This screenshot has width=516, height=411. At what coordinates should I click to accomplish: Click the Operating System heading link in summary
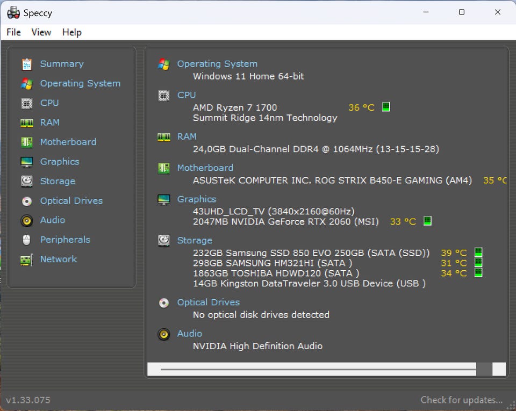(x=217, y=64)
